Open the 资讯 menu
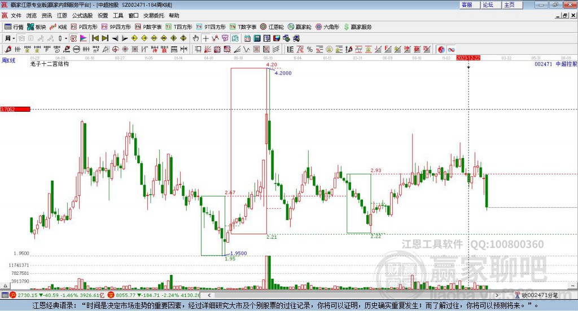 (x=47, y=15)
